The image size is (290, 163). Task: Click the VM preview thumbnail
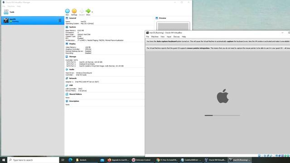[x=173, y=26]
